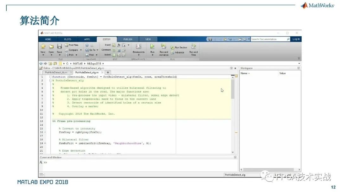
Task: Run the script with the green Run arrow
Action: (152, 46)
